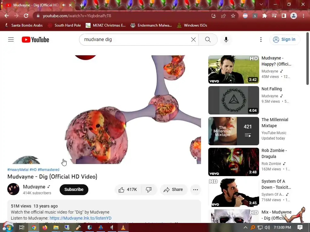Close the Mudvayne - Dig tab
310x232 pixels.
(70, 5)
